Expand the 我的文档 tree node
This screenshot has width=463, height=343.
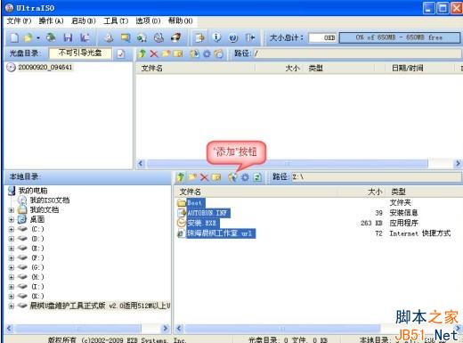12,210
